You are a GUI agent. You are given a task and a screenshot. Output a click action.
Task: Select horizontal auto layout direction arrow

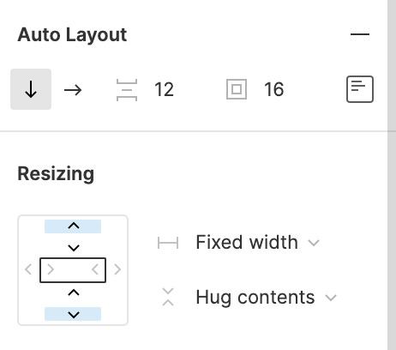[x=73, y=90]
